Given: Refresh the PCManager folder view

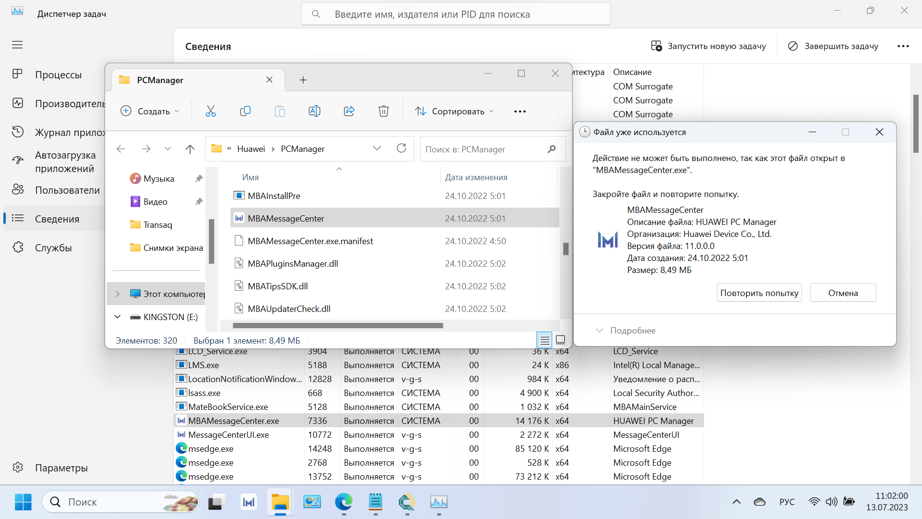Looking at the screenshot, I should tap(401, 148).
